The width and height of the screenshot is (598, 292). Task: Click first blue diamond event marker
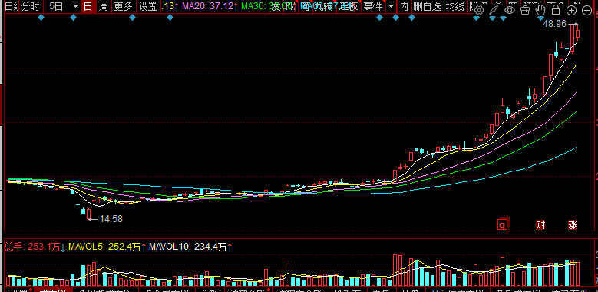[41, 18]
